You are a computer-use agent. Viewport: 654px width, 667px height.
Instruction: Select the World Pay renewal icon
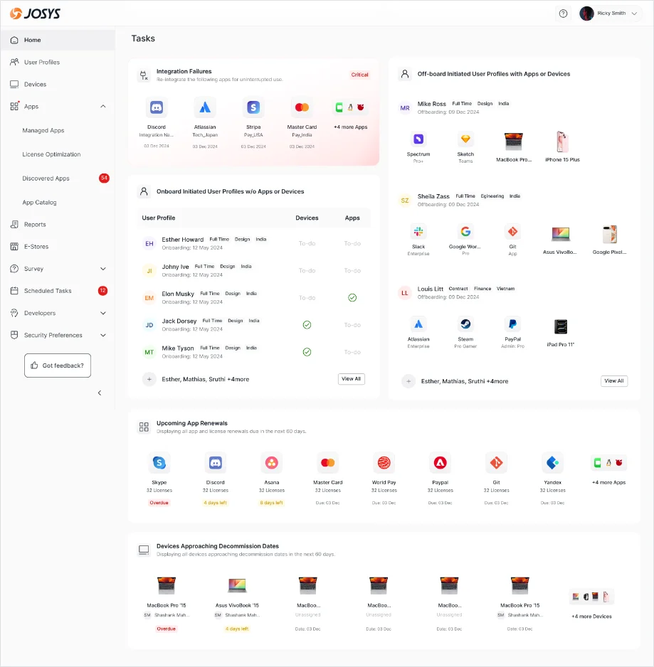(x=384, y=463)
